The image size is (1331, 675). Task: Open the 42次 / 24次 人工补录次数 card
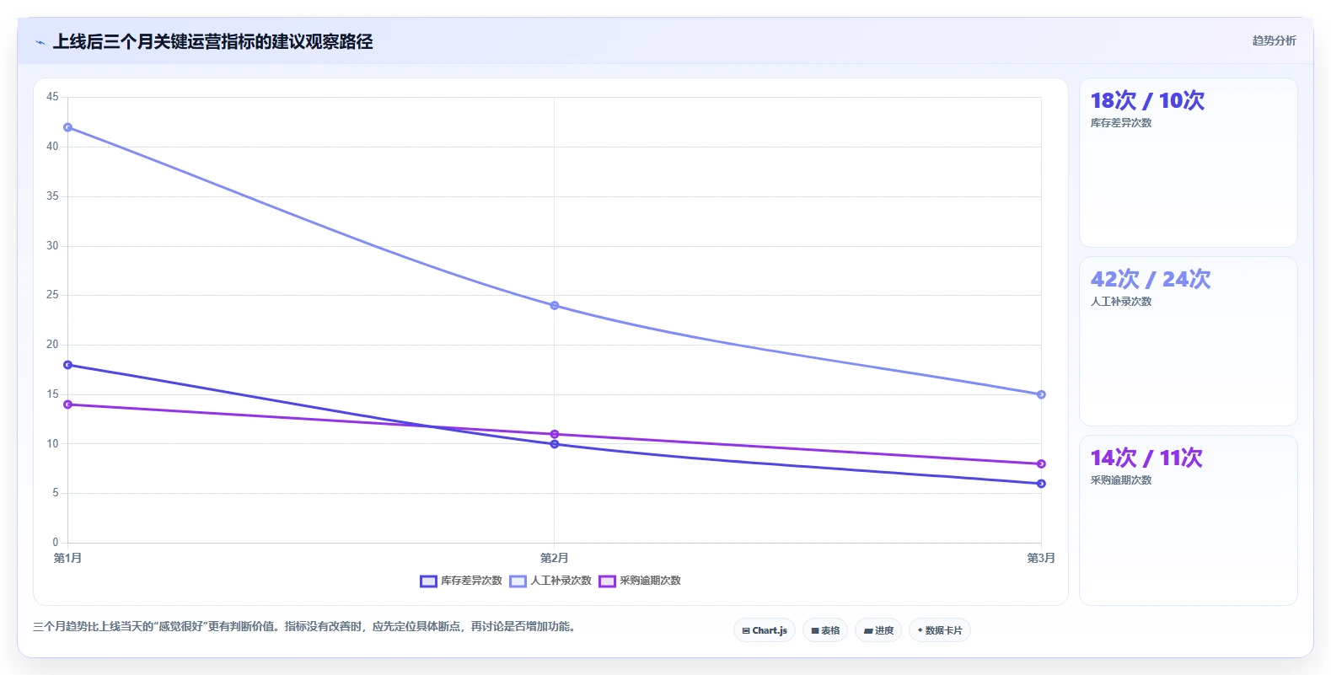pos(1189,341)
